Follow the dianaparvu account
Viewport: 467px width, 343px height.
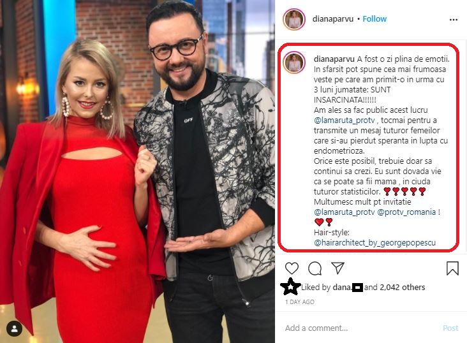(x=374, y=19)
